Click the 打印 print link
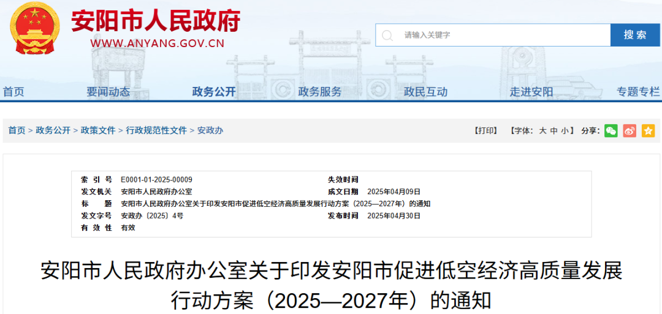Image resolution: width=662 pixels, height=314 pixels. tap(486, 130)
